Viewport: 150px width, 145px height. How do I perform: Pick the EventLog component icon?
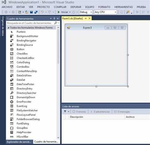coord(12,106)
